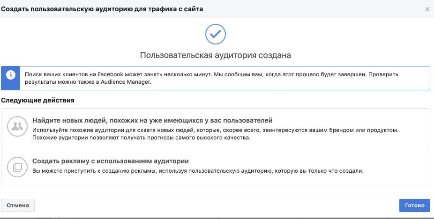Click 'Похожие аудитории позволяют получать прогнозы' line
Screen dimensions: 434x219
[141, 138]
